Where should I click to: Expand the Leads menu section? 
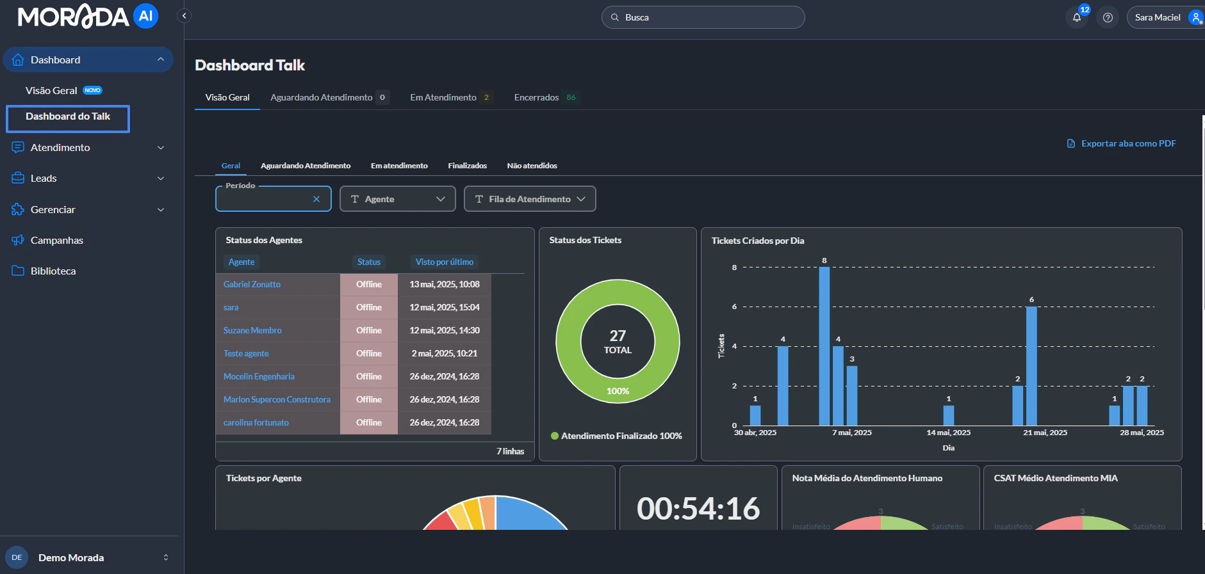pos(161,178)
